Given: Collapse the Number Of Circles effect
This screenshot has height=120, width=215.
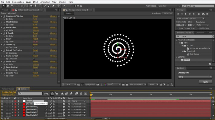Looking at the screenshot, I should coord(2,16).
